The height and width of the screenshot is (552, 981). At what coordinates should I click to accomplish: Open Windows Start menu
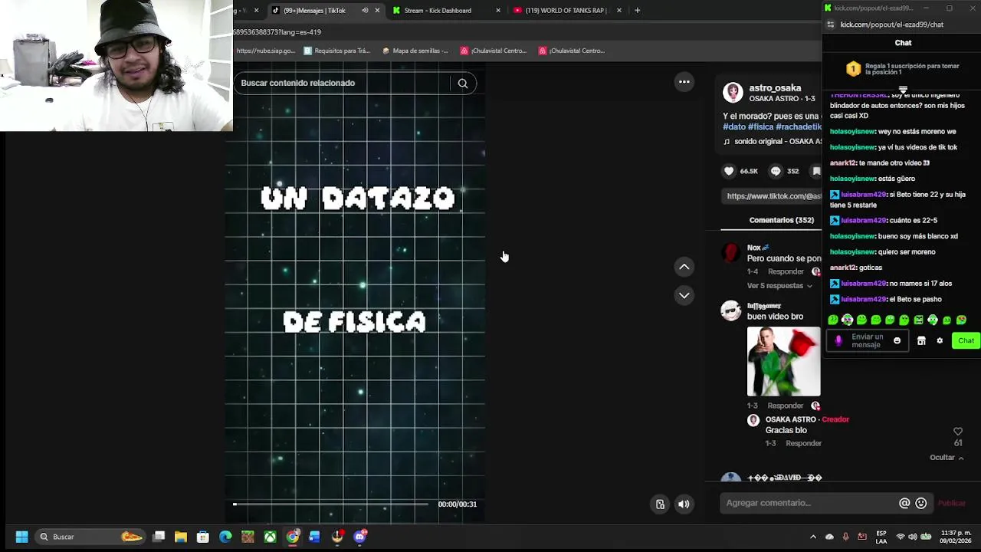21,537
